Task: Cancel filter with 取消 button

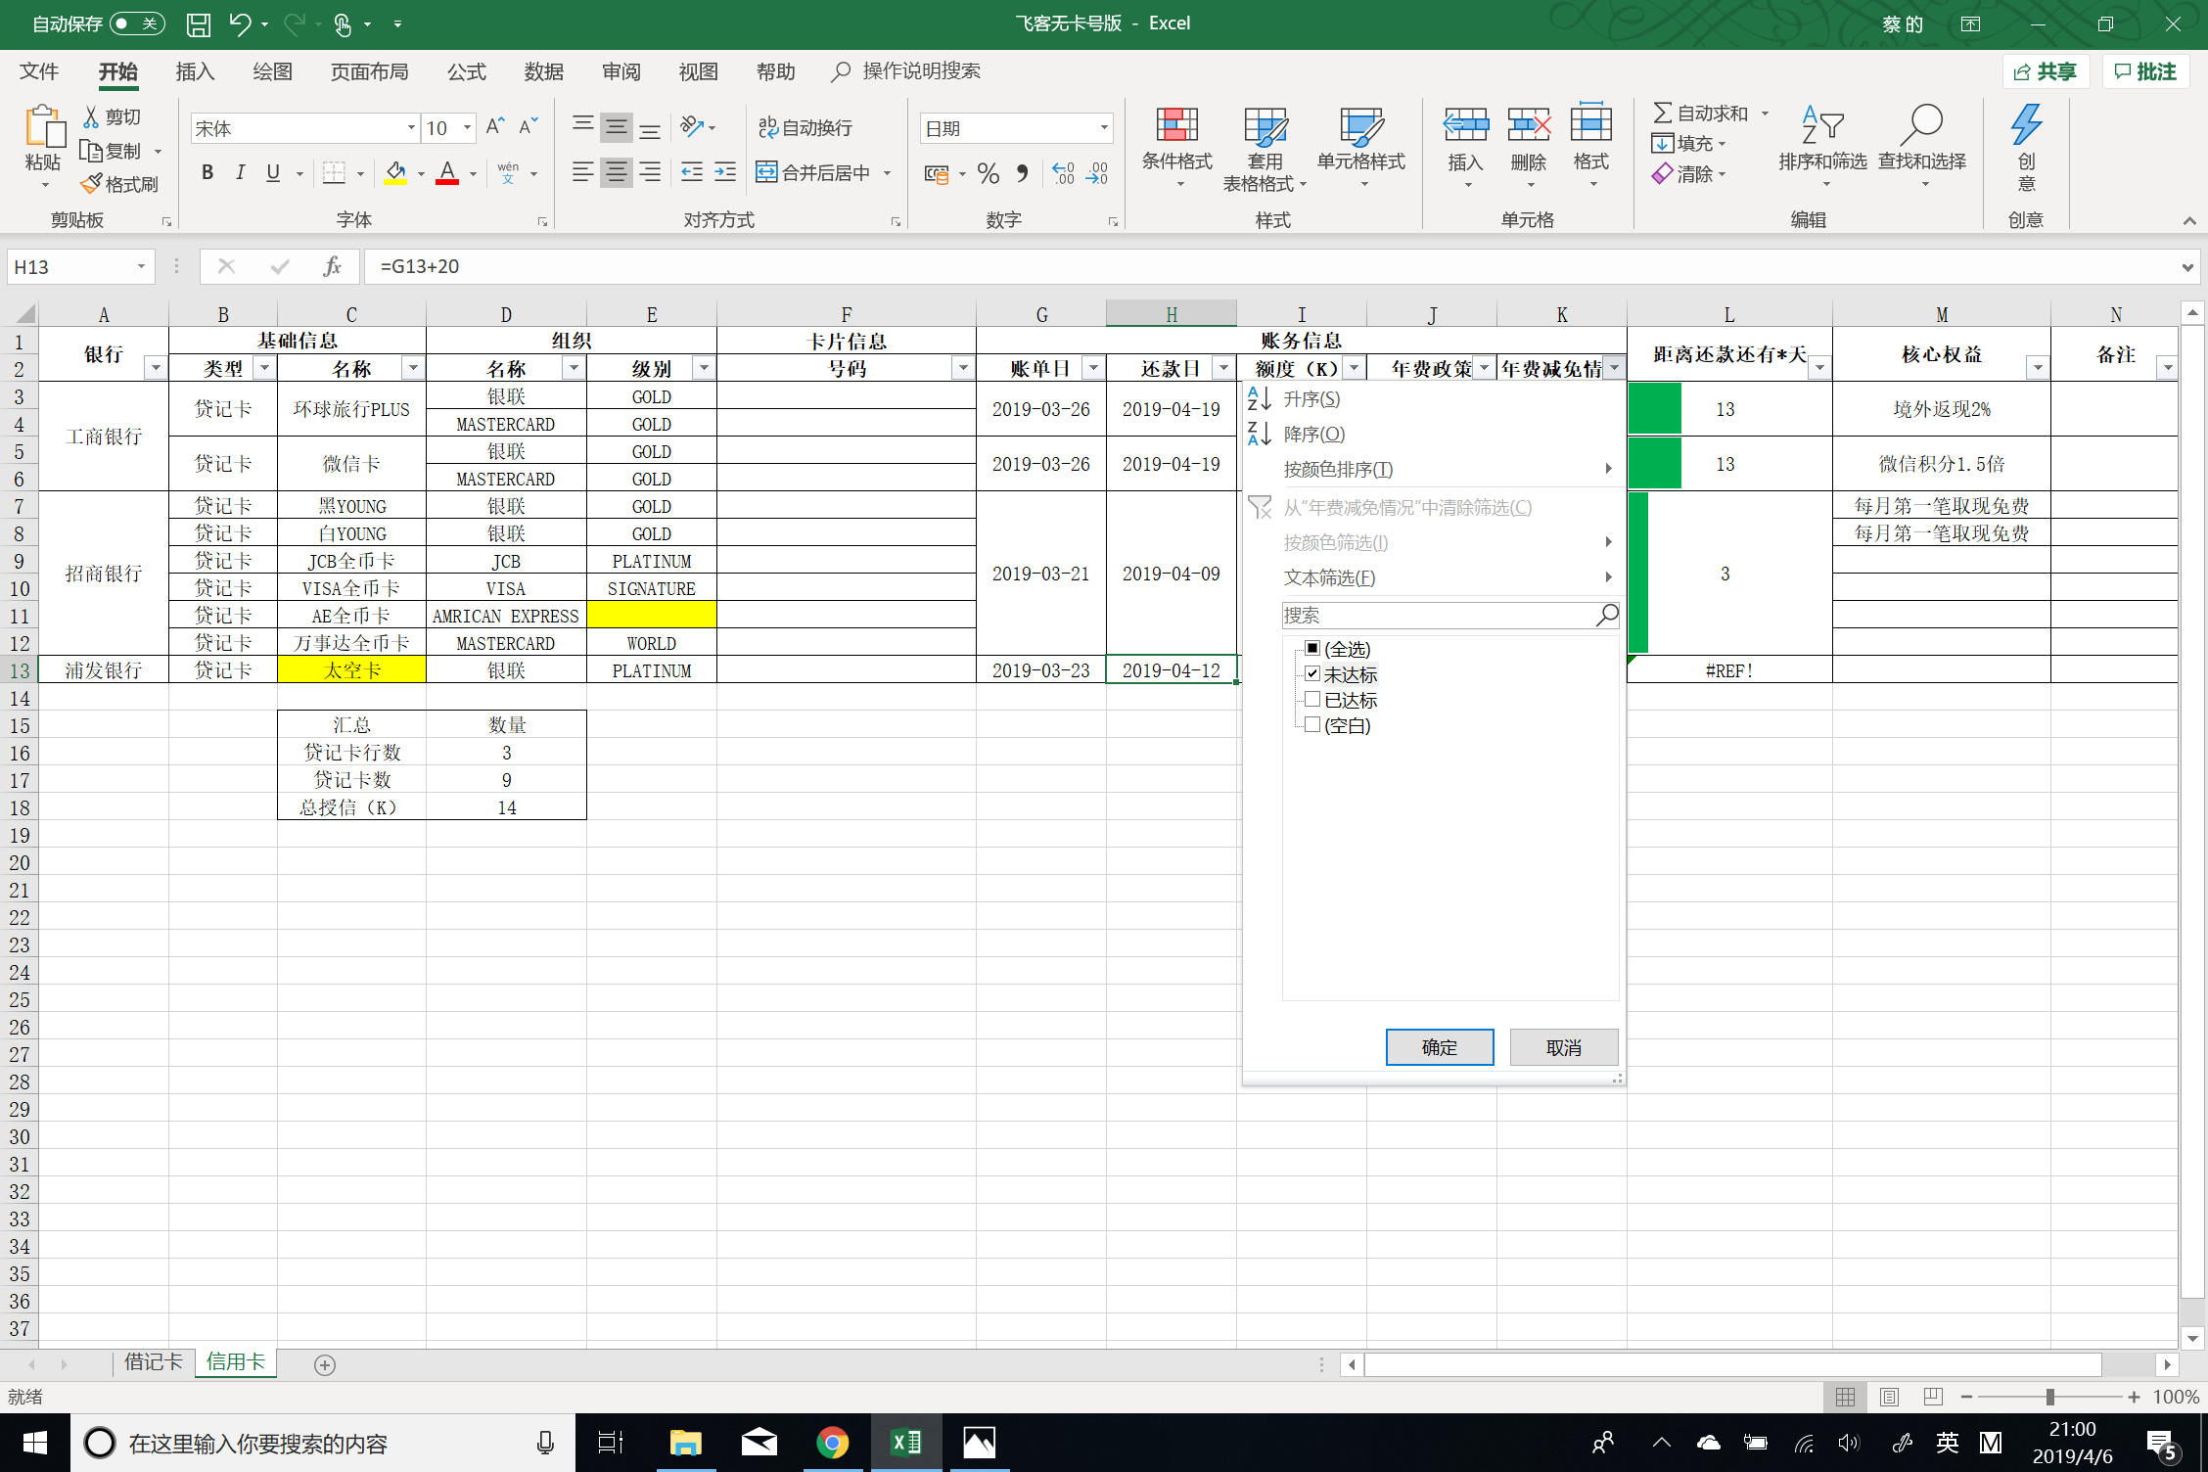Action: (1564, 1047)
